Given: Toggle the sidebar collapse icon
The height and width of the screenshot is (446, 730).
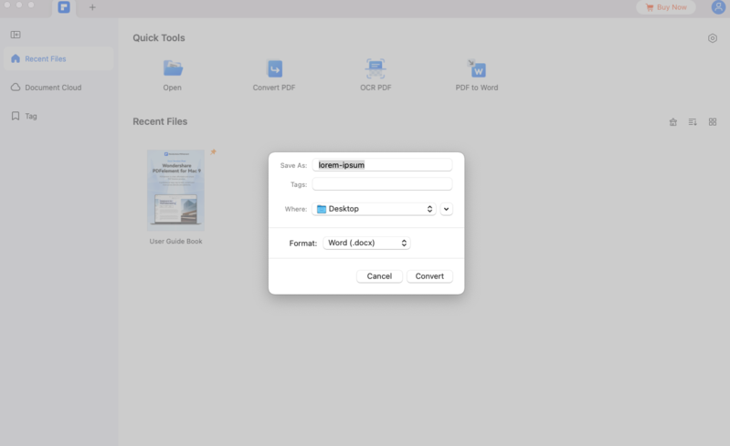Looking at the screenshot, I should point(16,35).
